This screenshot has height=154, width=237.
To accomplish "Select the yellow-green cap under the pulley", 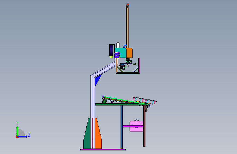I will [111, 57].
